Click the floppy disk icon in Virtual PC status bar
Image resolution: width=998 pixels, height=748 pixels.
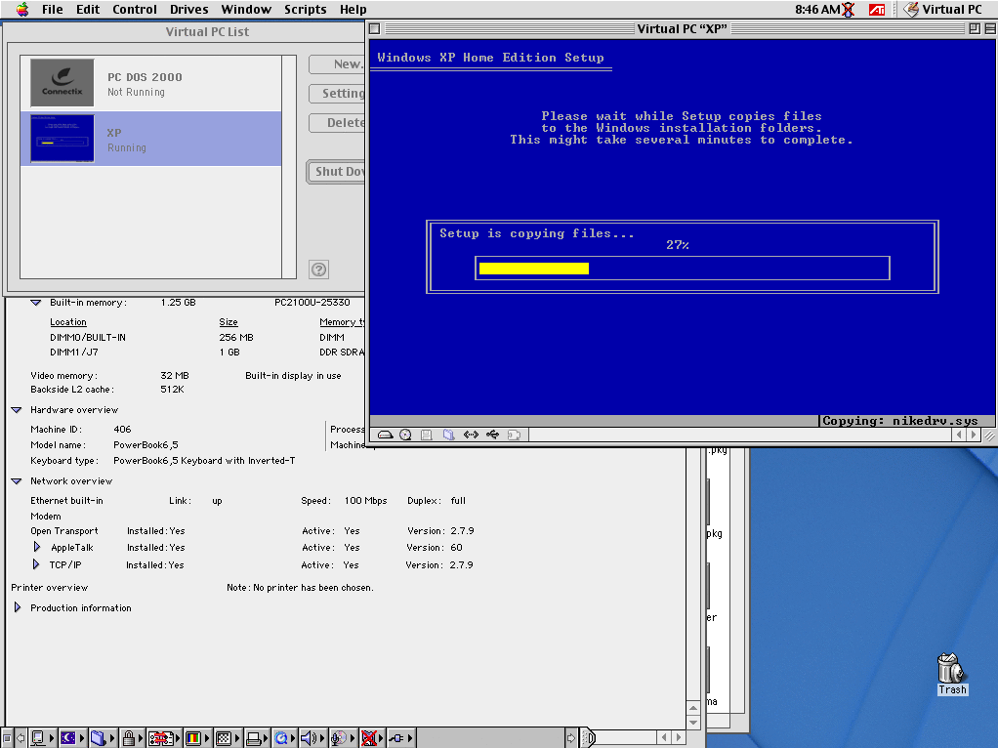(x=427, y=435)
